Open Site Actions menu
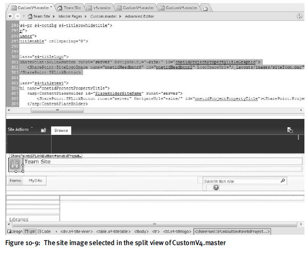Screen dimensions: 307x258 pos(20,129)
